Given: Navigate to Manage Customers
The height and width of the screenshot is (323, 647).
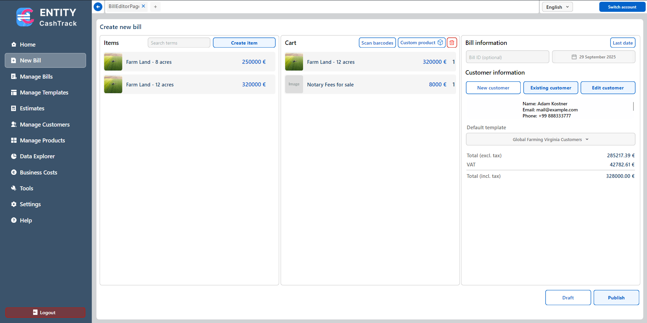Looking at the screenshot, I should pyautogui.click(x=45, y=125).
